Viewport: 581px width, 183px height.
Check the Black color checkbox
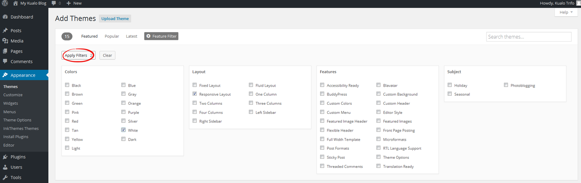(67, 85)
